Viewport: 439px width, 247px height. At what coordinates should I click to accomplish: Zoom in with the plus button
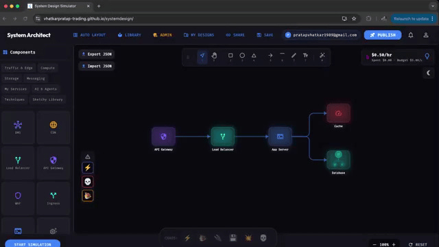coord(394,244)
